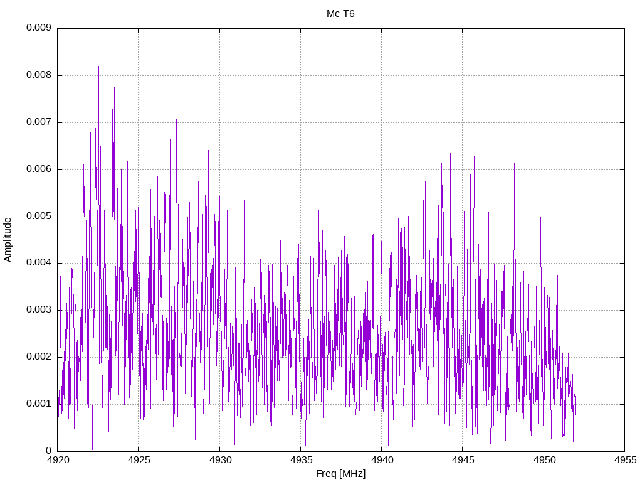Click the 0.004 y-axis tick label

pyautogui.click(x=39, y=262)
